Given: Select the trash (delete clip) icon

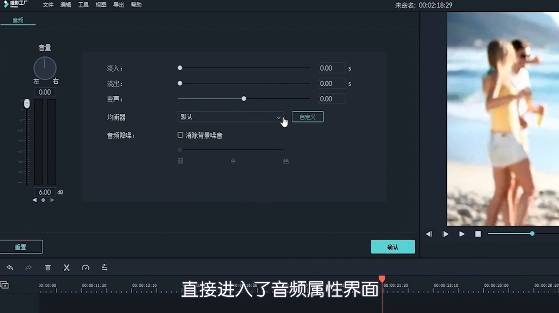Looking at the screenshot, I should [x=47, y=267].
